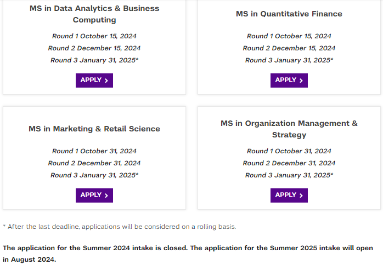Click chevron arrow on Organization Management APPLY button
This screenshot has height=265, width=383.
(x=301, y=195)
